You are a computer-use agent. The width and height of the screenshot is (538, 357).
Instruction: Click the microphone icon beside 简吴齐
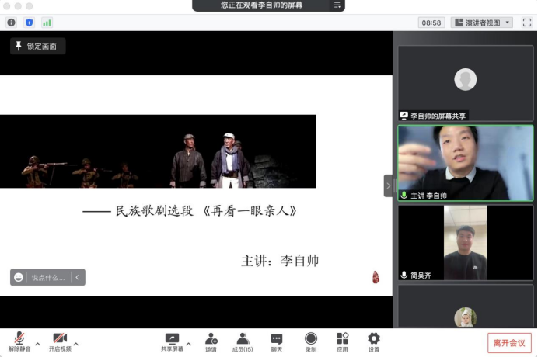404,275
